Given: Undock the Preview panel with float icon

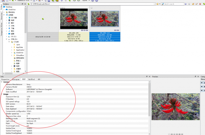Looking at the screenshot, I should click(x=195, y=76).
